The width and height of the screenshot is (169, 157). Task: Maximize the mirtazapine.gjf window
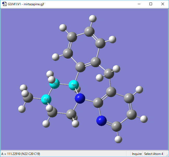151,4
